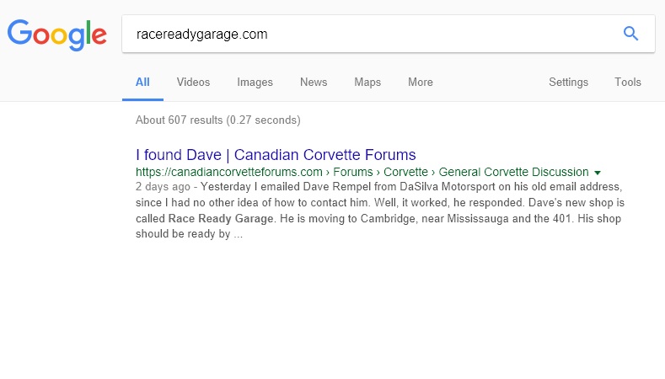The image size is (665, 379).
Task: Click the canadiancorvetteforums.com green URL
Action: point(362,172)
